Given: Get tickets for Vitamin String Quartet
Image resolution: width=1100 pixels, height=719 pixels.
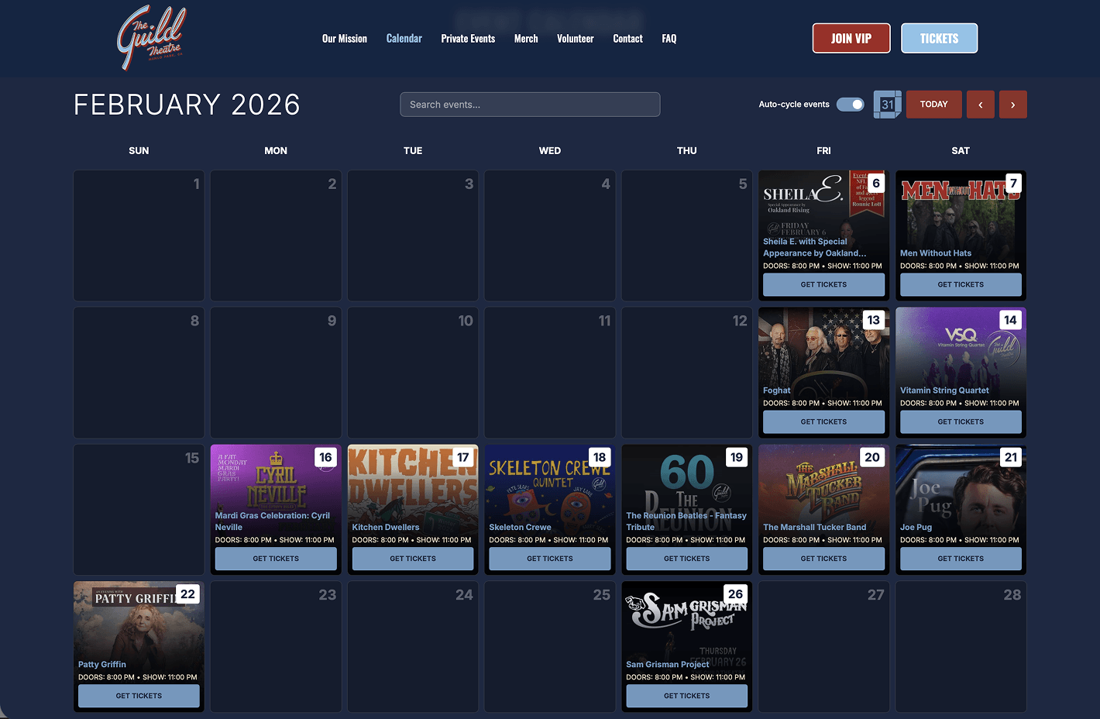Looking at the screenshot, I should [961, 421].
